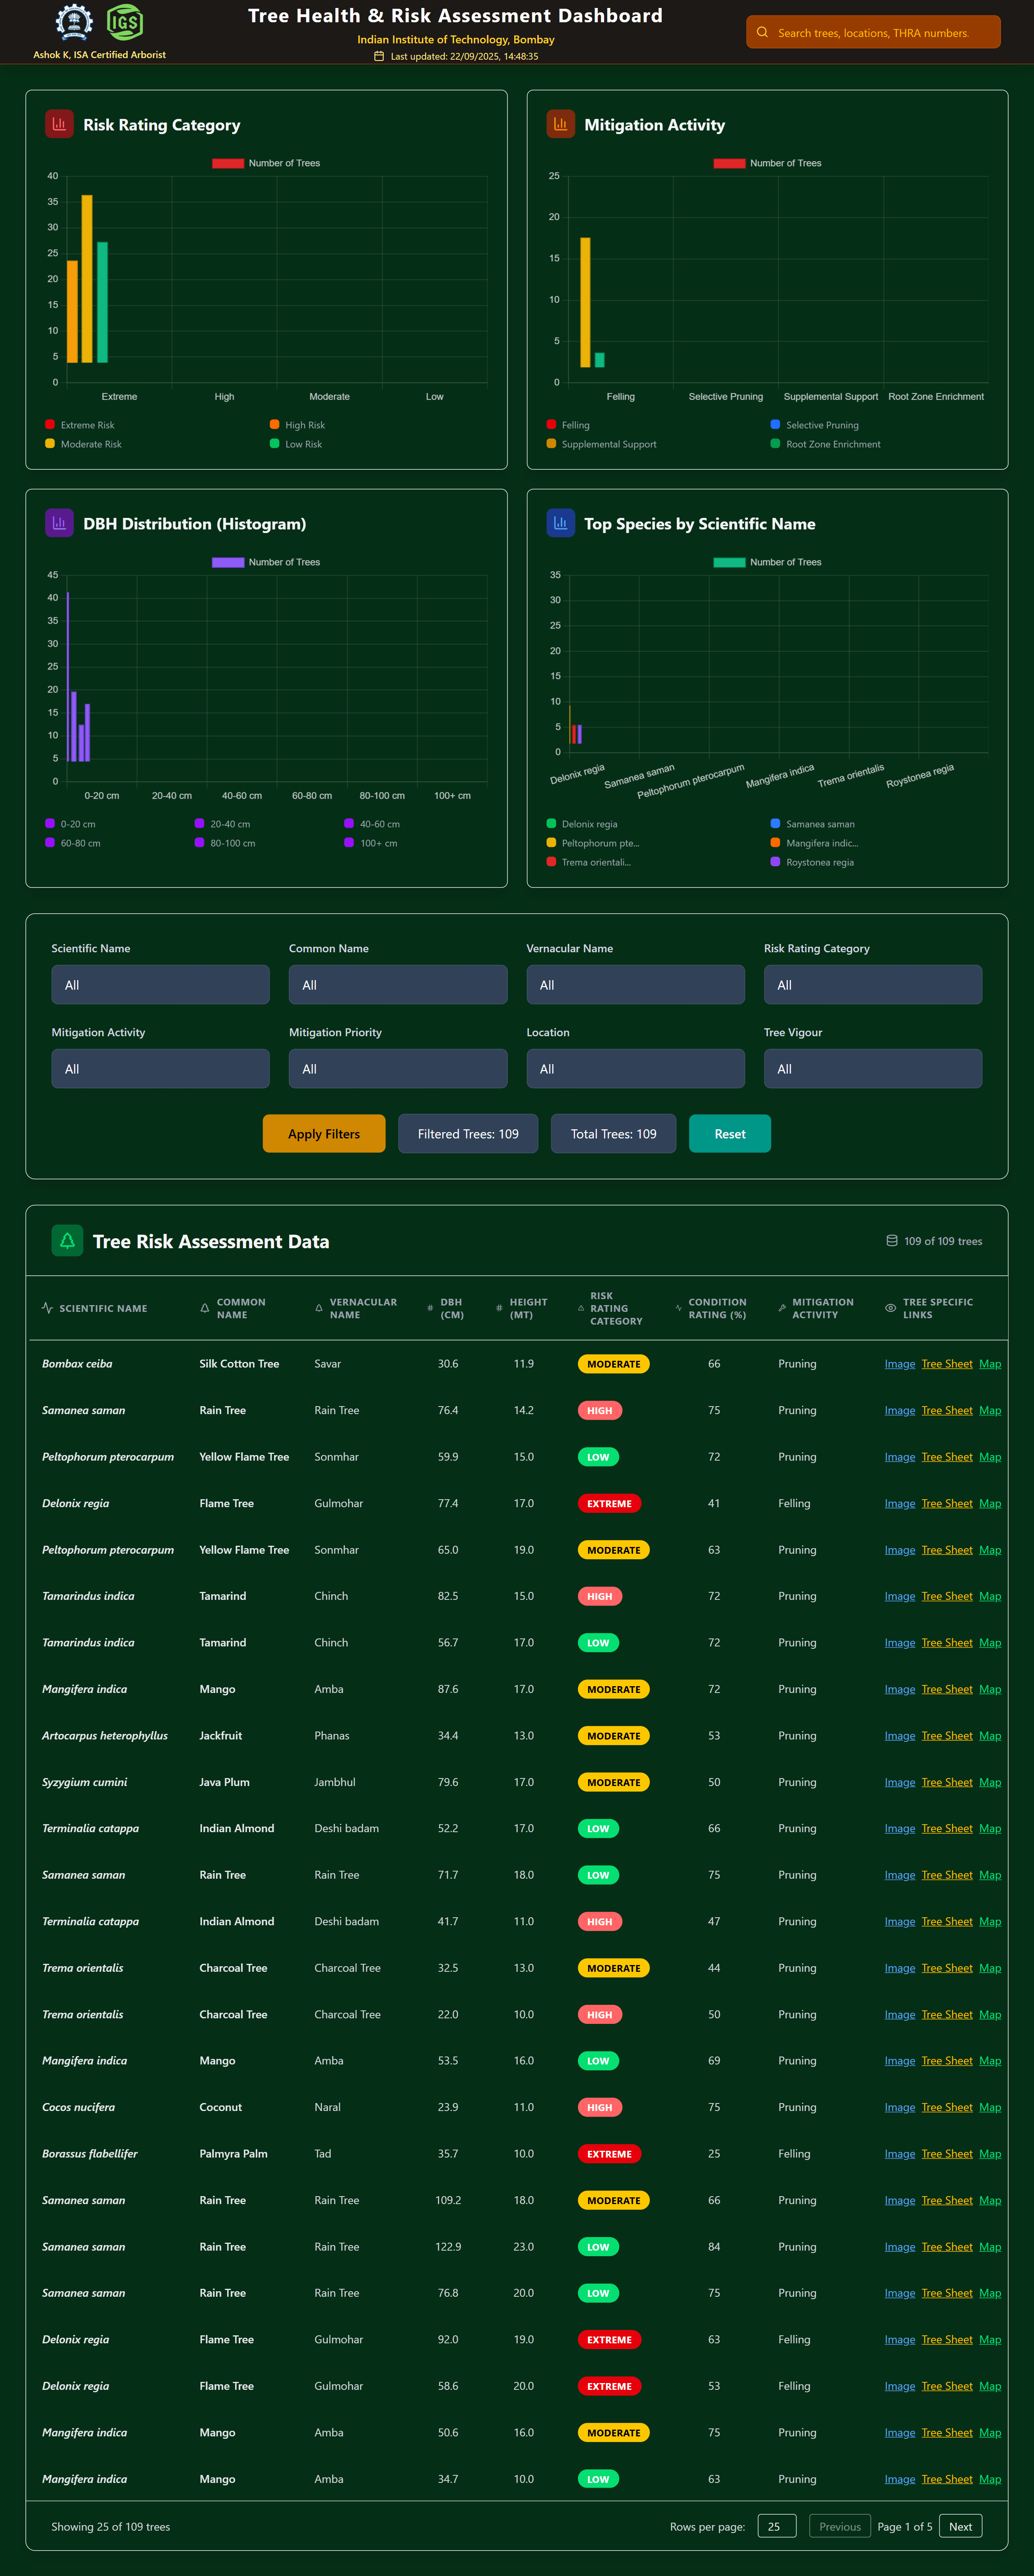Click the hash icon in Height header
The image size is (1034, 2576).
click(499, 1308)
